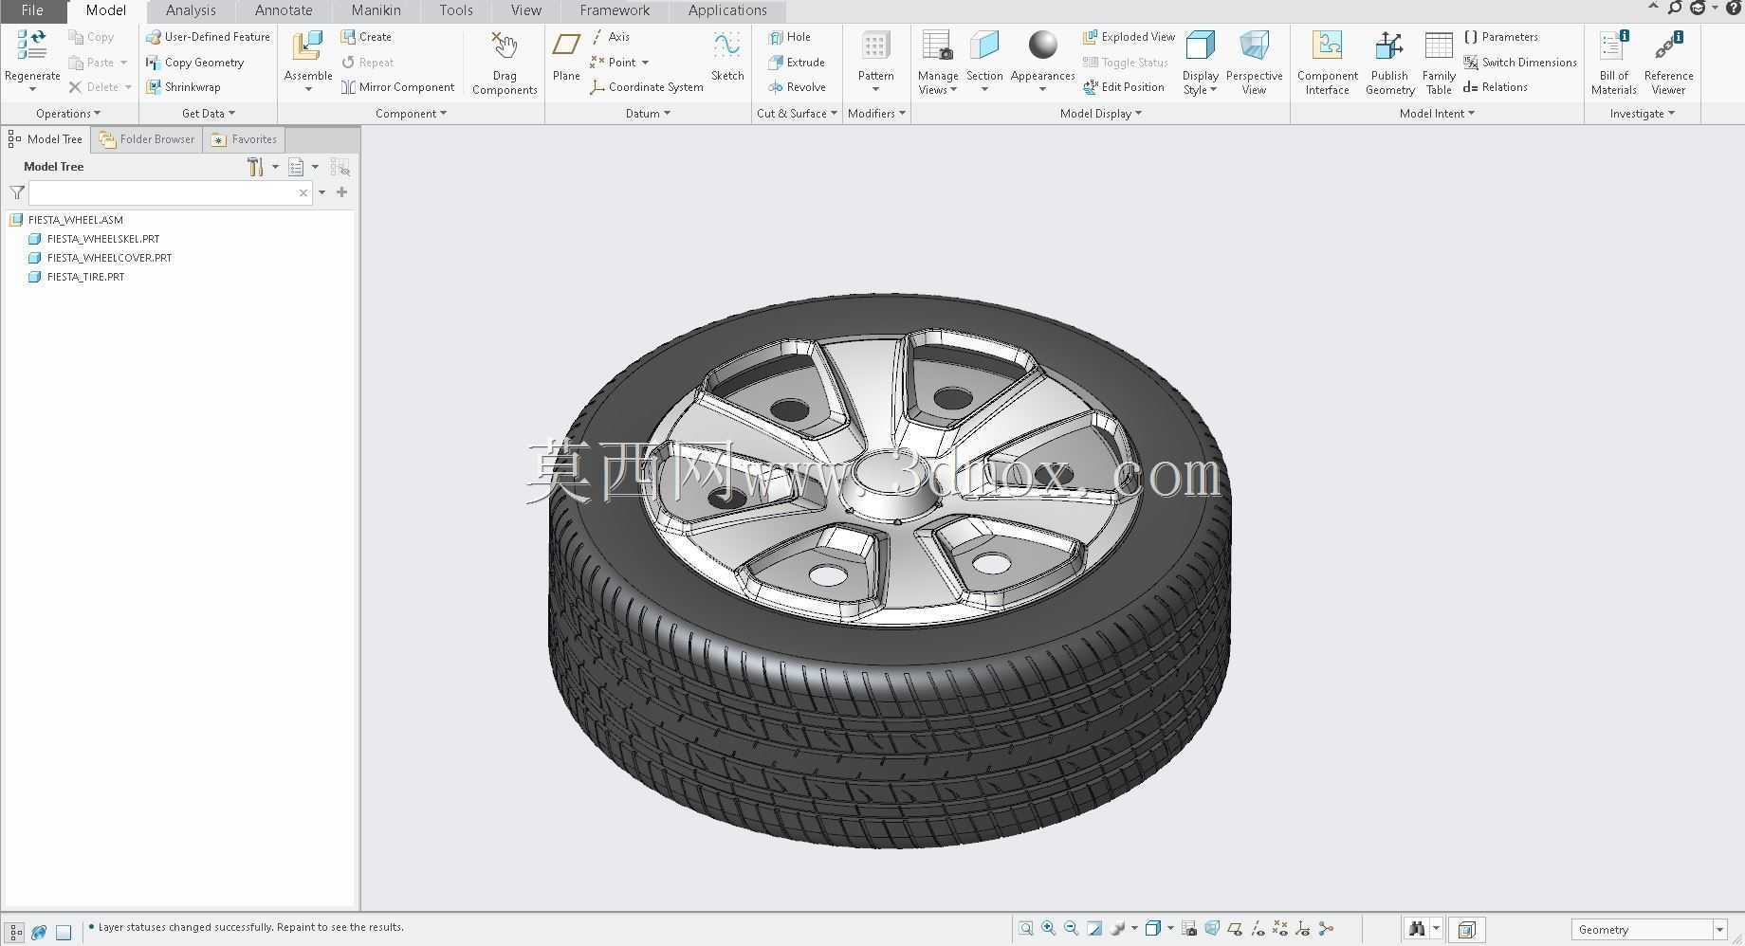Click Copy Geometry
1745x946 pixels.
(x=195, y=63)
